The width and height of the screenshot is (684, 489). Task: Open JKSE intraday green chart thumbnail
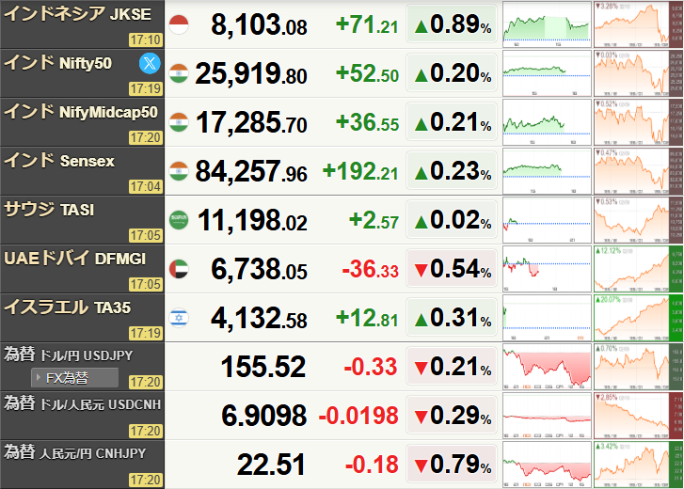tap(547, 24)
